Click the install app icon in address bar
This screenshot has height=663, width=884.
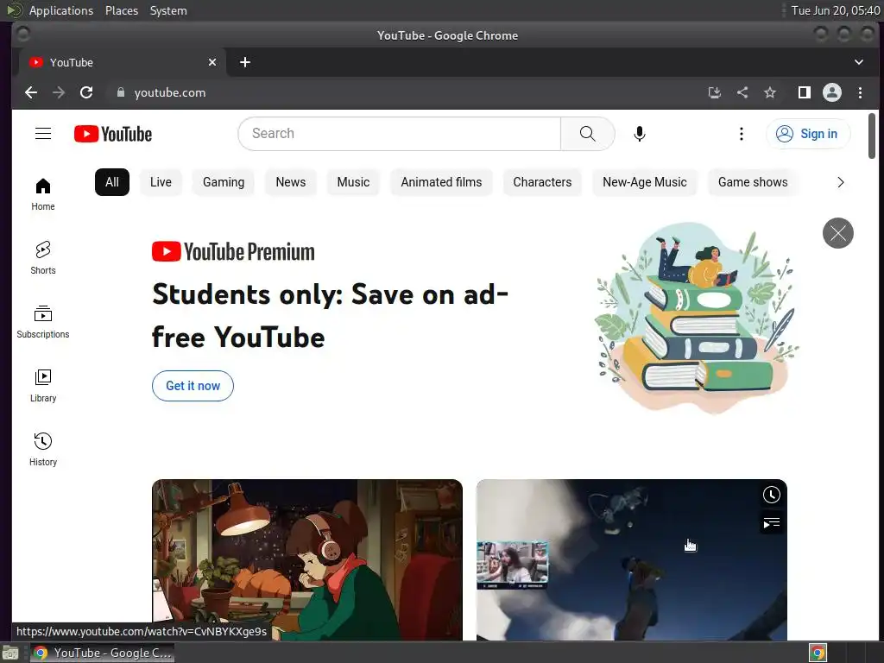point(714,92)
